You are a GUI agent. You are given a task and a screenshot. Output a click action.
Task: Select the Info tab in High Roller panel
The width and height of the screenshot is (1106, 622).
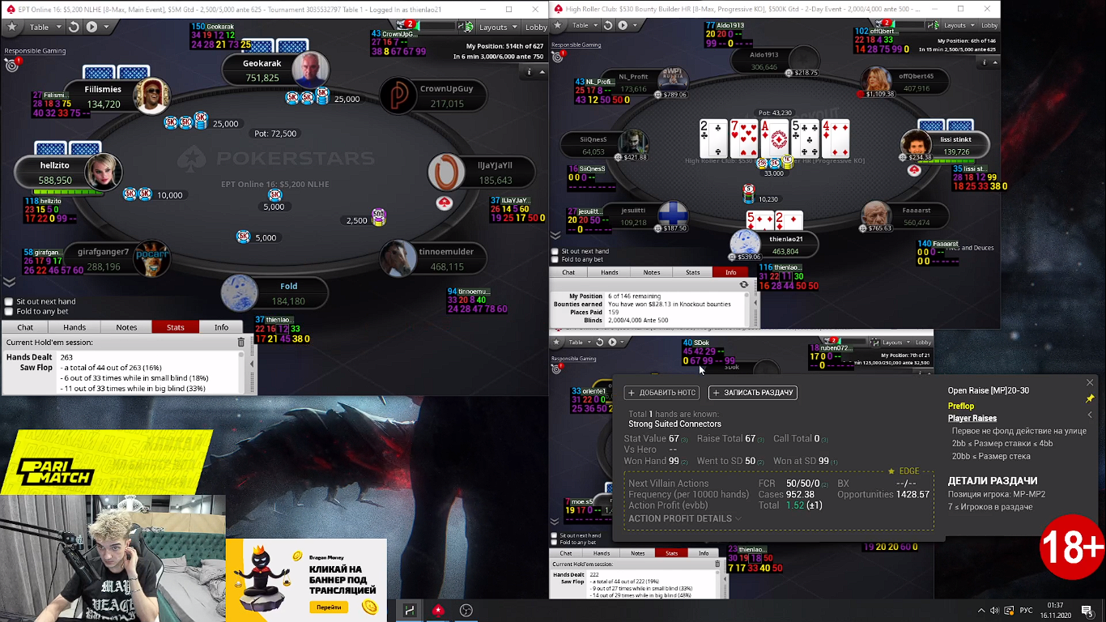tap(731, 272)
